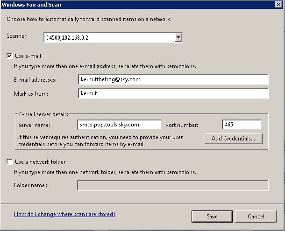Click the Folder names field
The height and width of the screenshot is (231, 285).
(x=173, y=185)
